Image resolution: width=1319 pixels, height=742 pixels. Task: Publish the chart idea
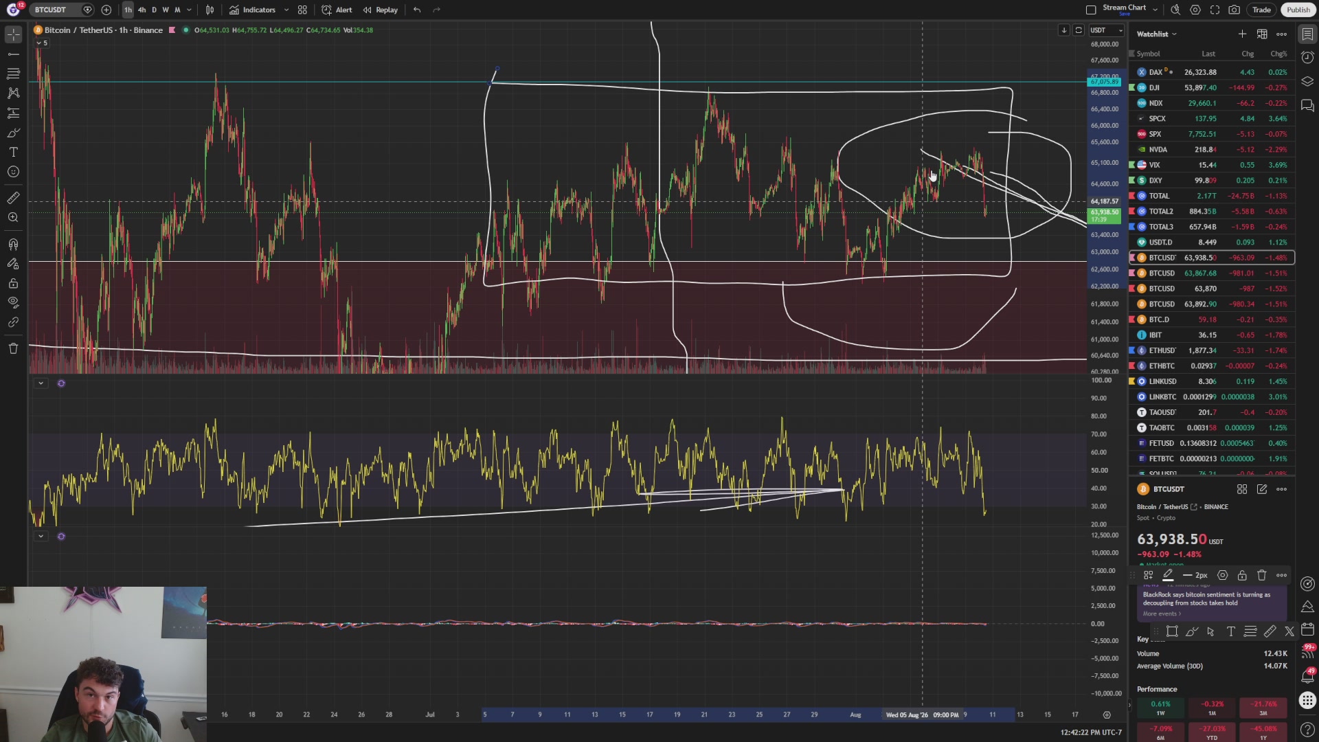coord(1298,10)
